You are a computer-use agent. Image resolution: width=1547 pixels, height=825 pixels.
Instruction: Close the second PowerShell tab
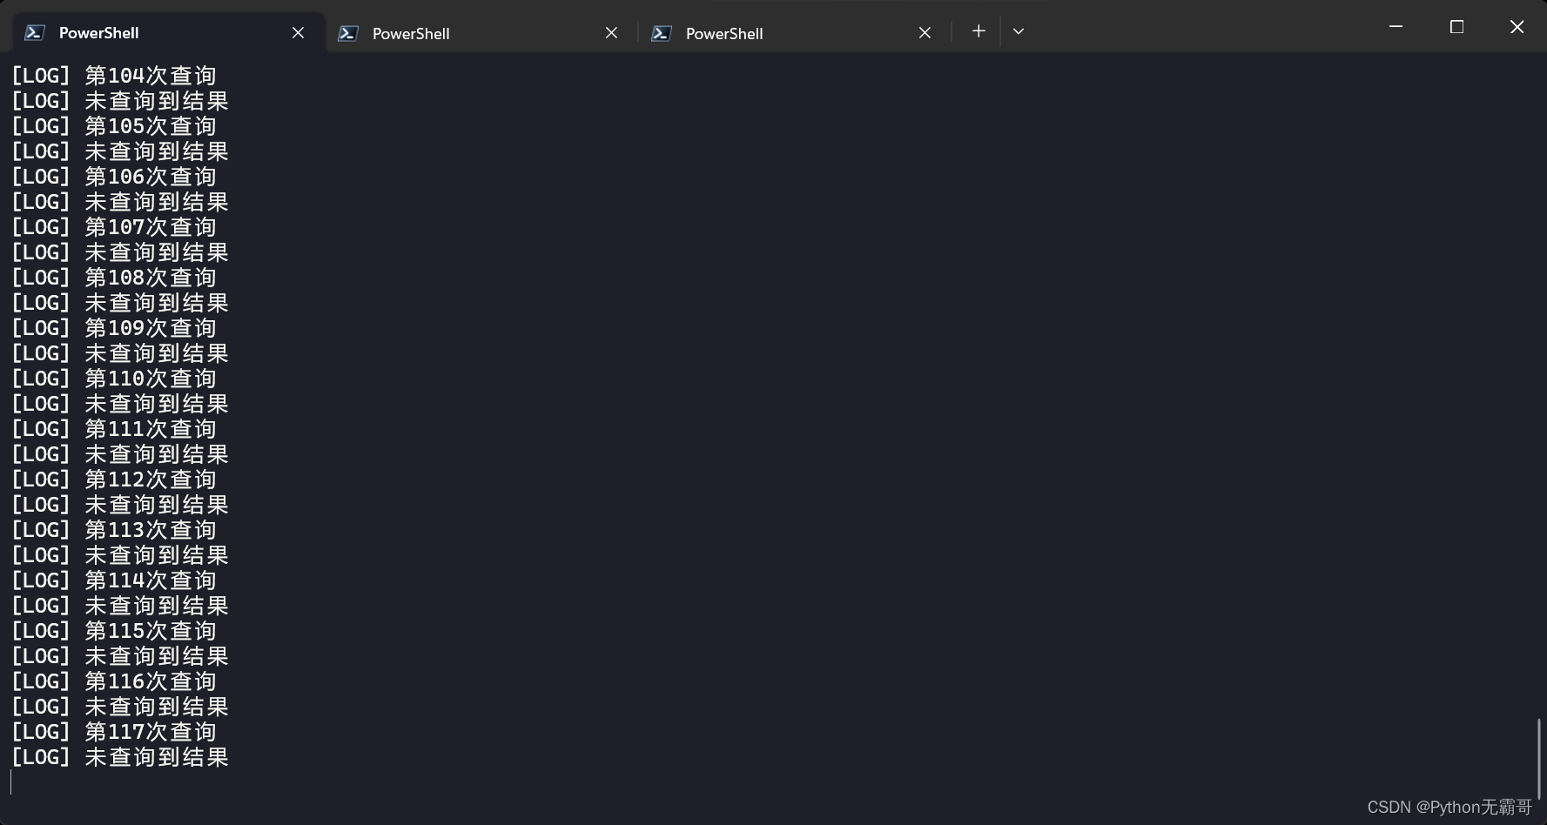click(611, 33)
